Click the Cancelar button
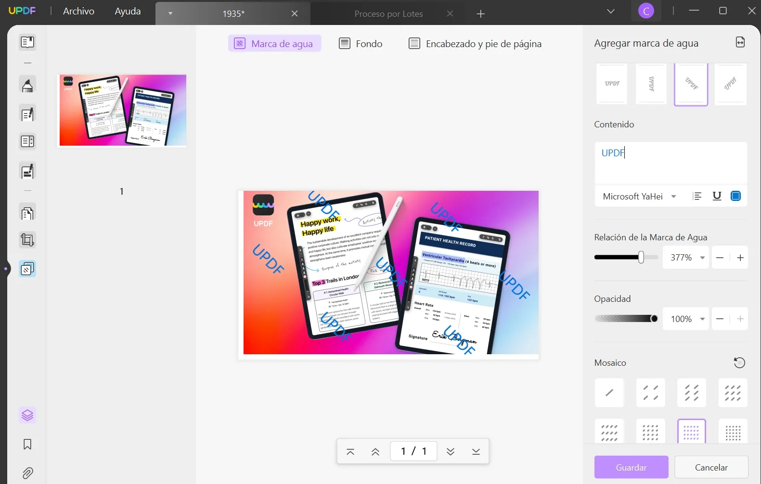Screen dimensions: 761x484 [711, 467]
